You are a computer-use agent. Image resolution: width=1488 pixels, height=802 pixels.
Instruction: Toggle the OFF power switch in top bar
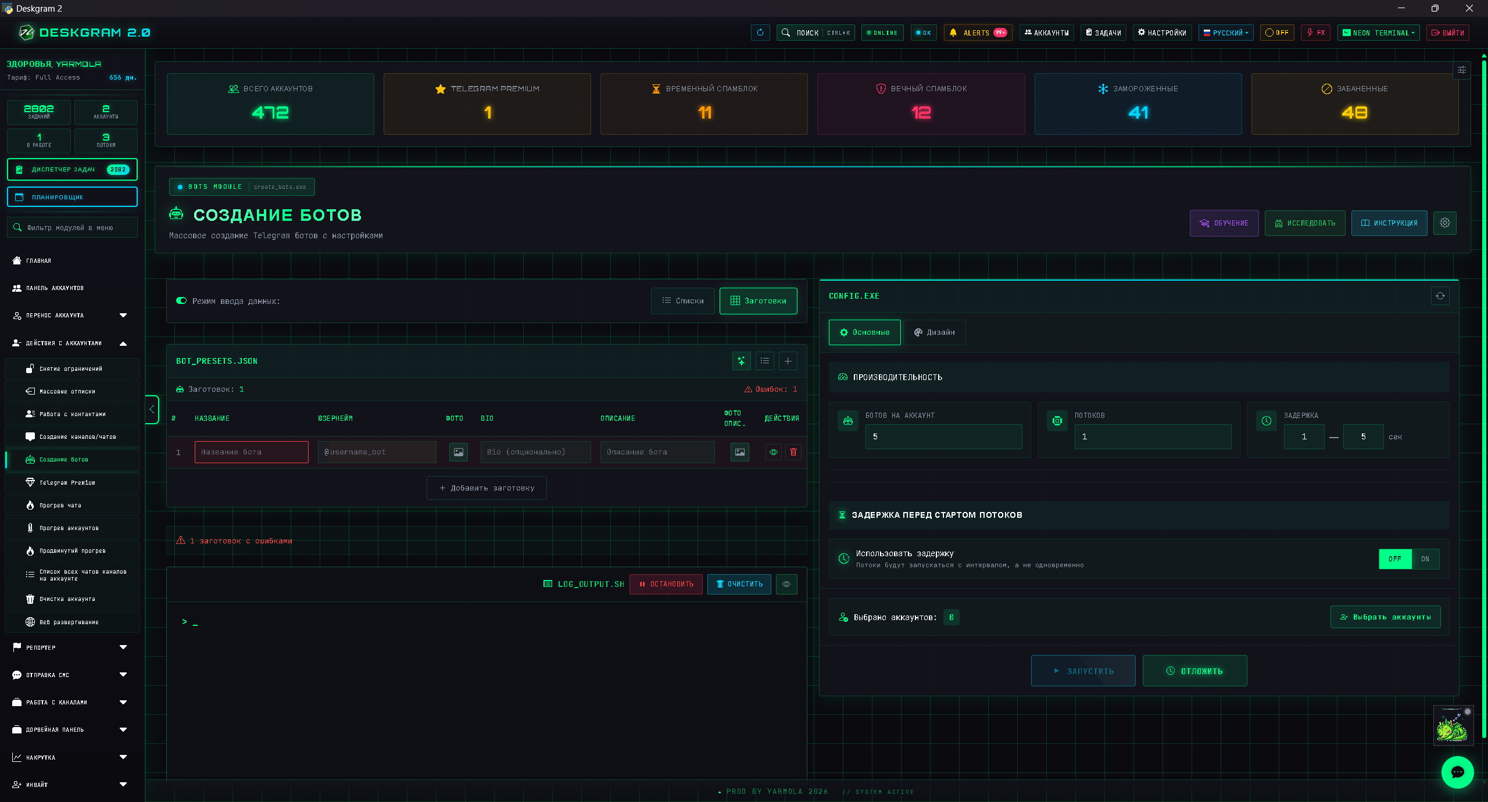[x=1277, y=33]
